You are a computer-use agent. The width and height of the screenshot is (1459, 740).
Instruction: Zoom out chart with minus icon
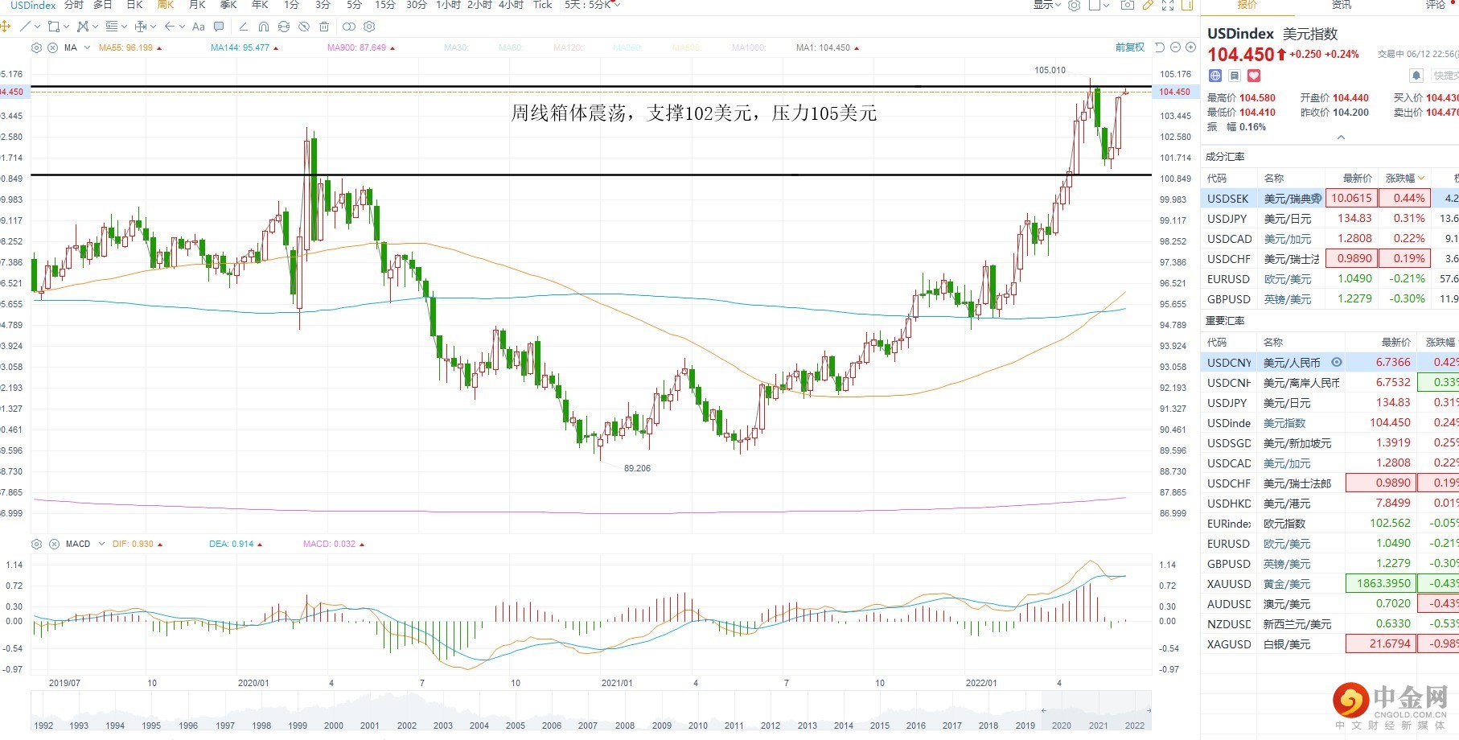(x=1175, y=47)
